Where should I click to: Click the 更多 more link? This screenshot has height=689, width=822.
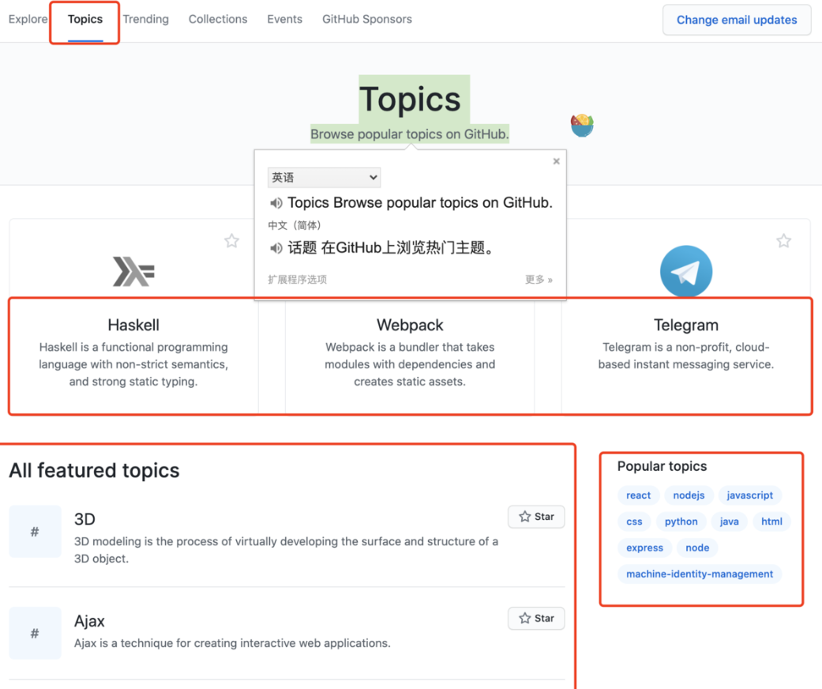tap(539, 280)
